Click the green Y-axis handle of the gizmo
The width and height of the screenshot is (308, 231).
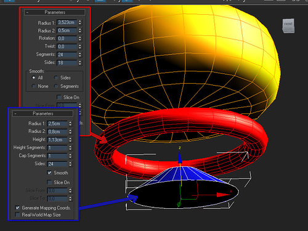[x=179, y=204]
